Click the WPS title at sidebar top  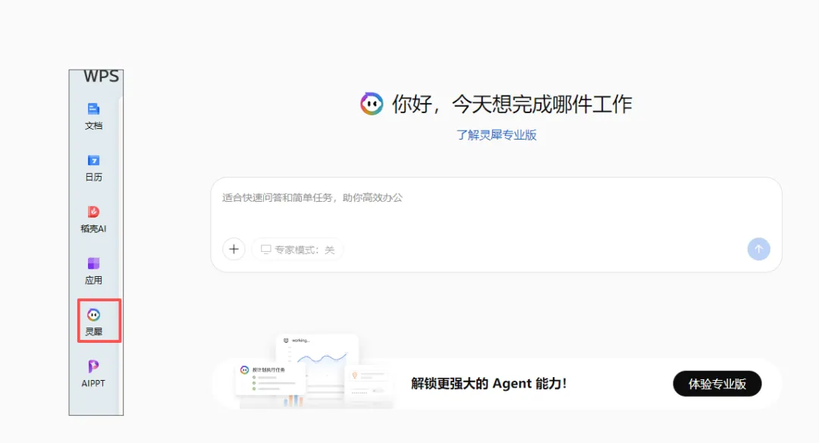102,77
